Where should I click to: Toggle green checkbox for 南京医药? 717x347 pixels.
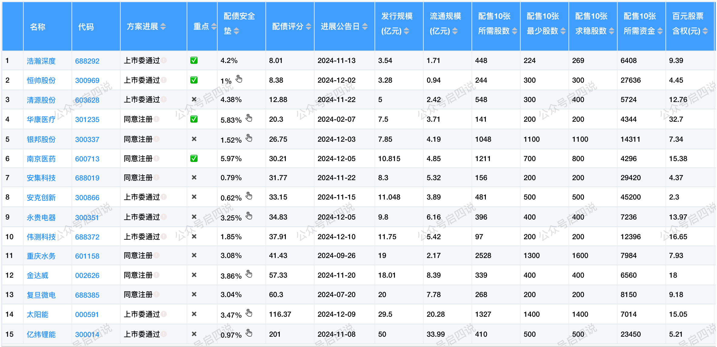(x=194, y=158)
